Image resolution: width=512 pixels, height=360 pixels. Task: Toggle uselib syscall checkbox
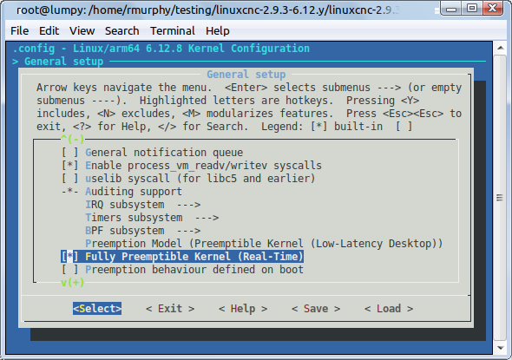70,179
